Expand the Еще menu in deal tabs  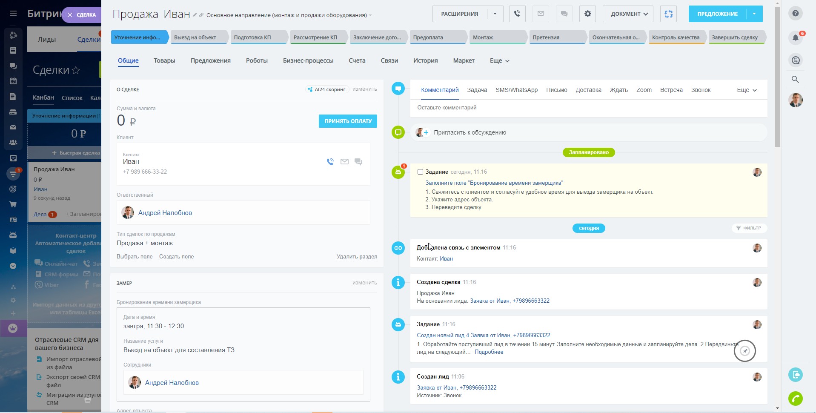click(x=499, y=61)
